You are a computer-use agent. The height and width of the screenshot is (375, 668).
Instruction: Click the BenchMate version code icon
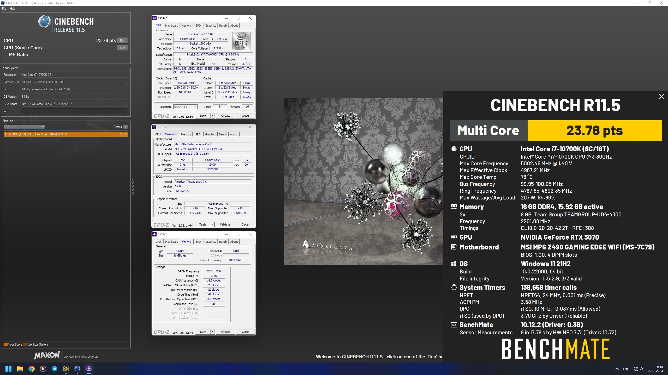pyautogui.click(x=454, y=325)
